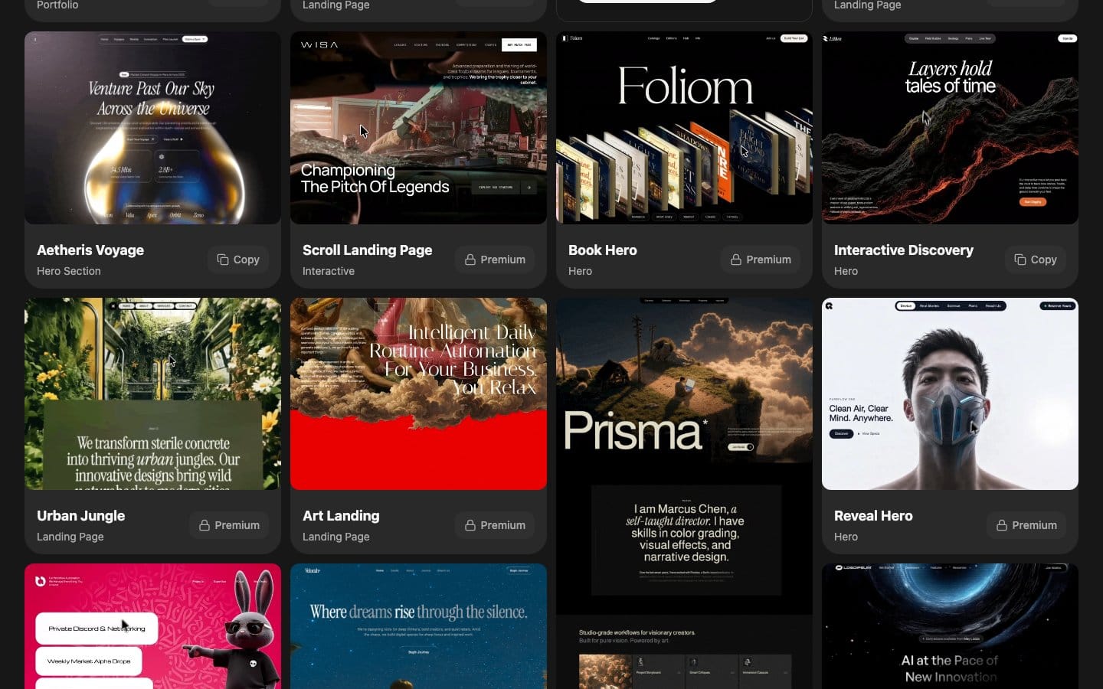Click Premium button for Reveal Hero

coord(1026,525)
